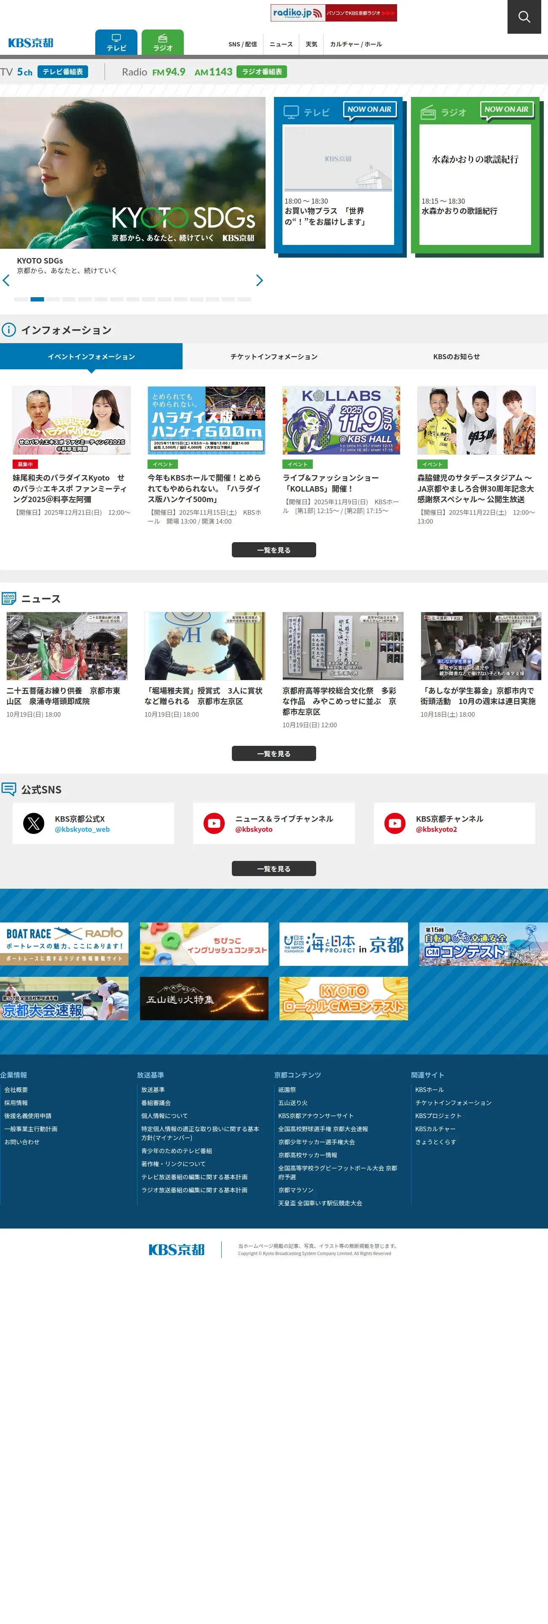Click 一覧を見る under ニュース
Viewport: 548px width, 1624px height.
(x=274, y=753)
